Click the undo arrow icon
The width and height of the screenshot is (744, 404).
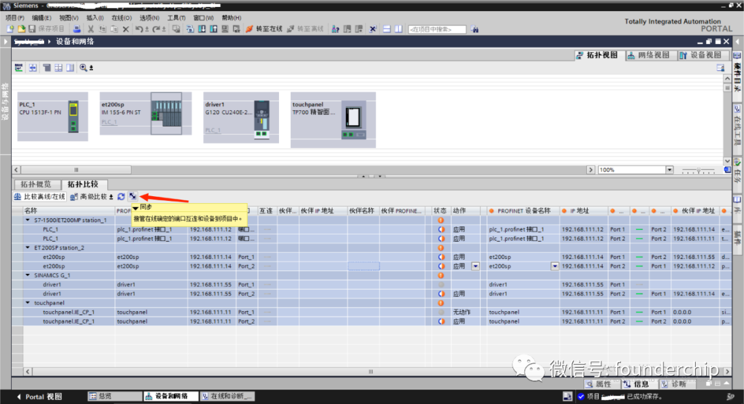[139, 29]
